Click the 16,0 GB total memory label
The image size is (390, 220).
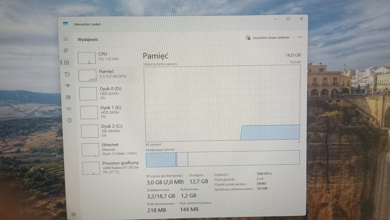[x=293, y=55]
